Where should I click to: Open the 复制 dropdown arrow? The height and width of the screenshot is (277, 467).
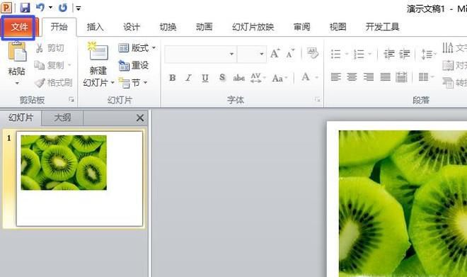click(x=69, y=65)
